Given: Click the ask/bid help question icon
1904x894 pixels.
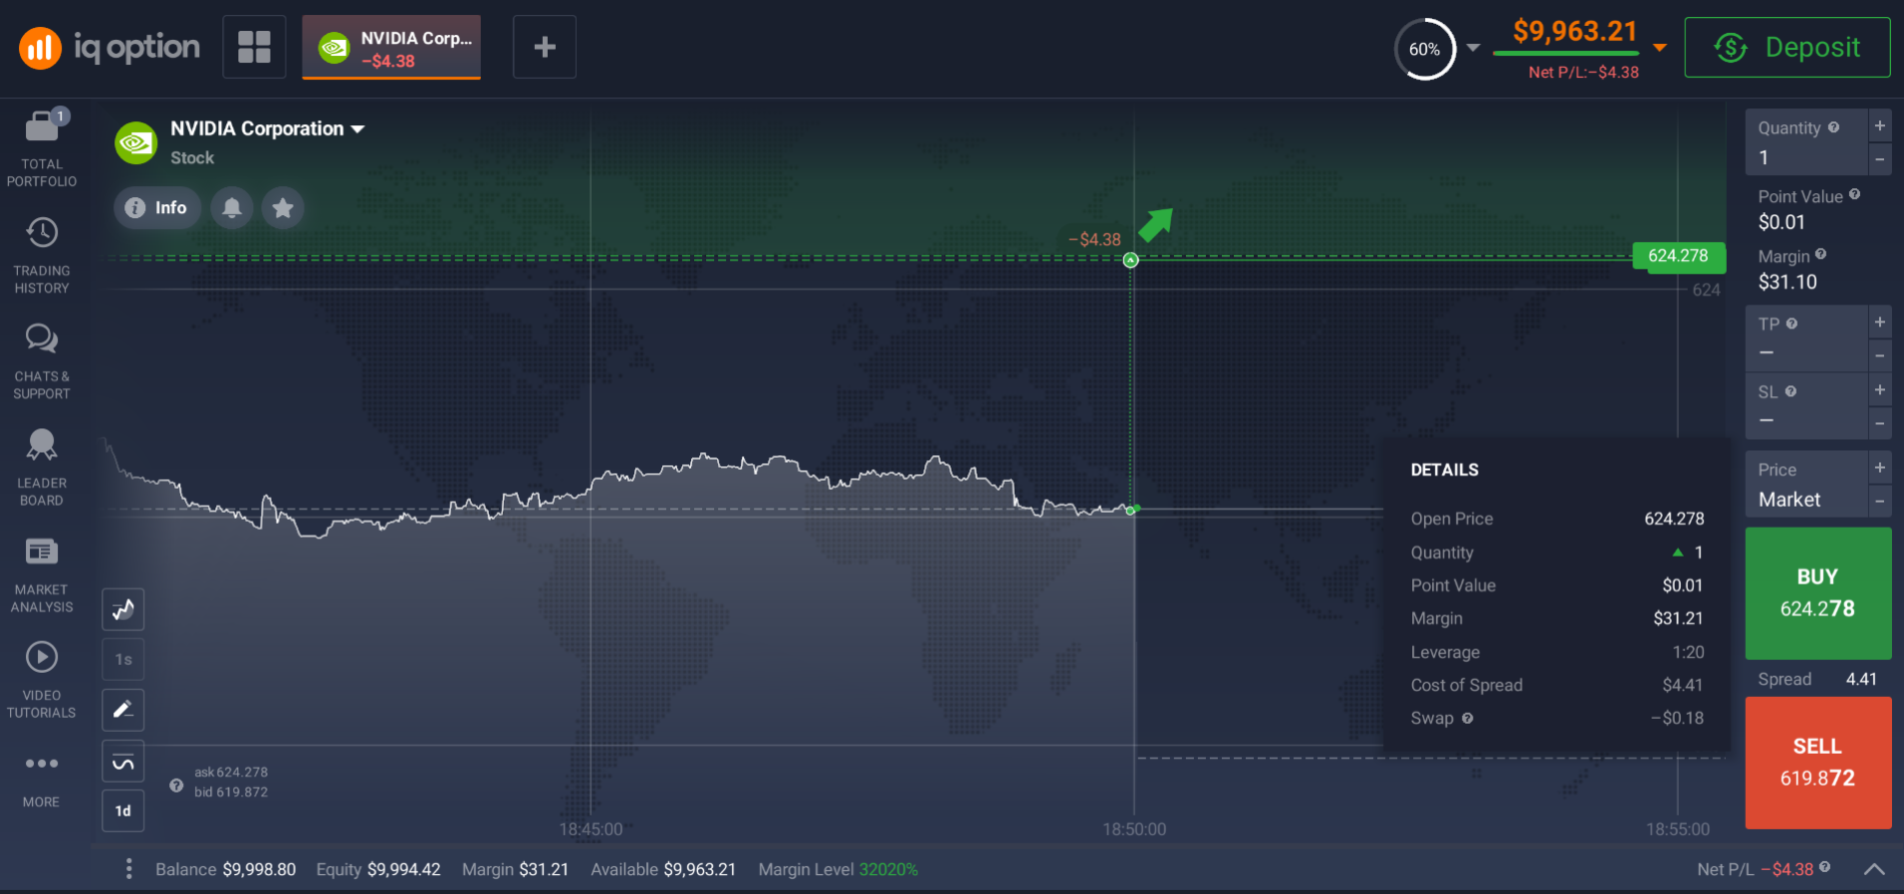Looking at the screenshot, I should coord(176,784).
